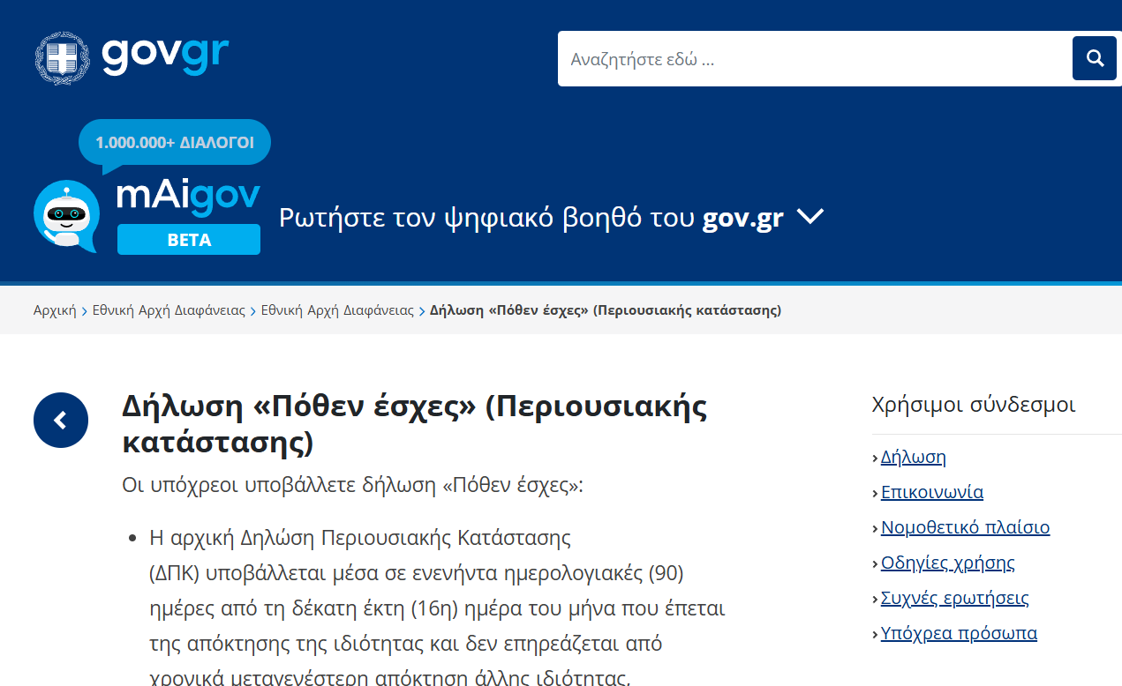Screen dimensions: 1122x686
Task: Open the Συχνές ερωτήσεις link
Action: [x=954, y=598]
